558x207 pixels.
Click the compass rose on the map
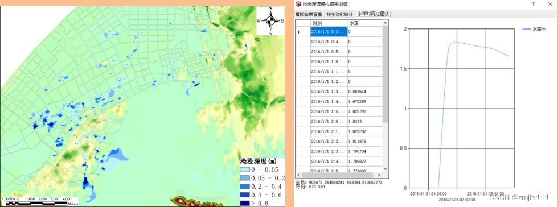tap(270, 20)
